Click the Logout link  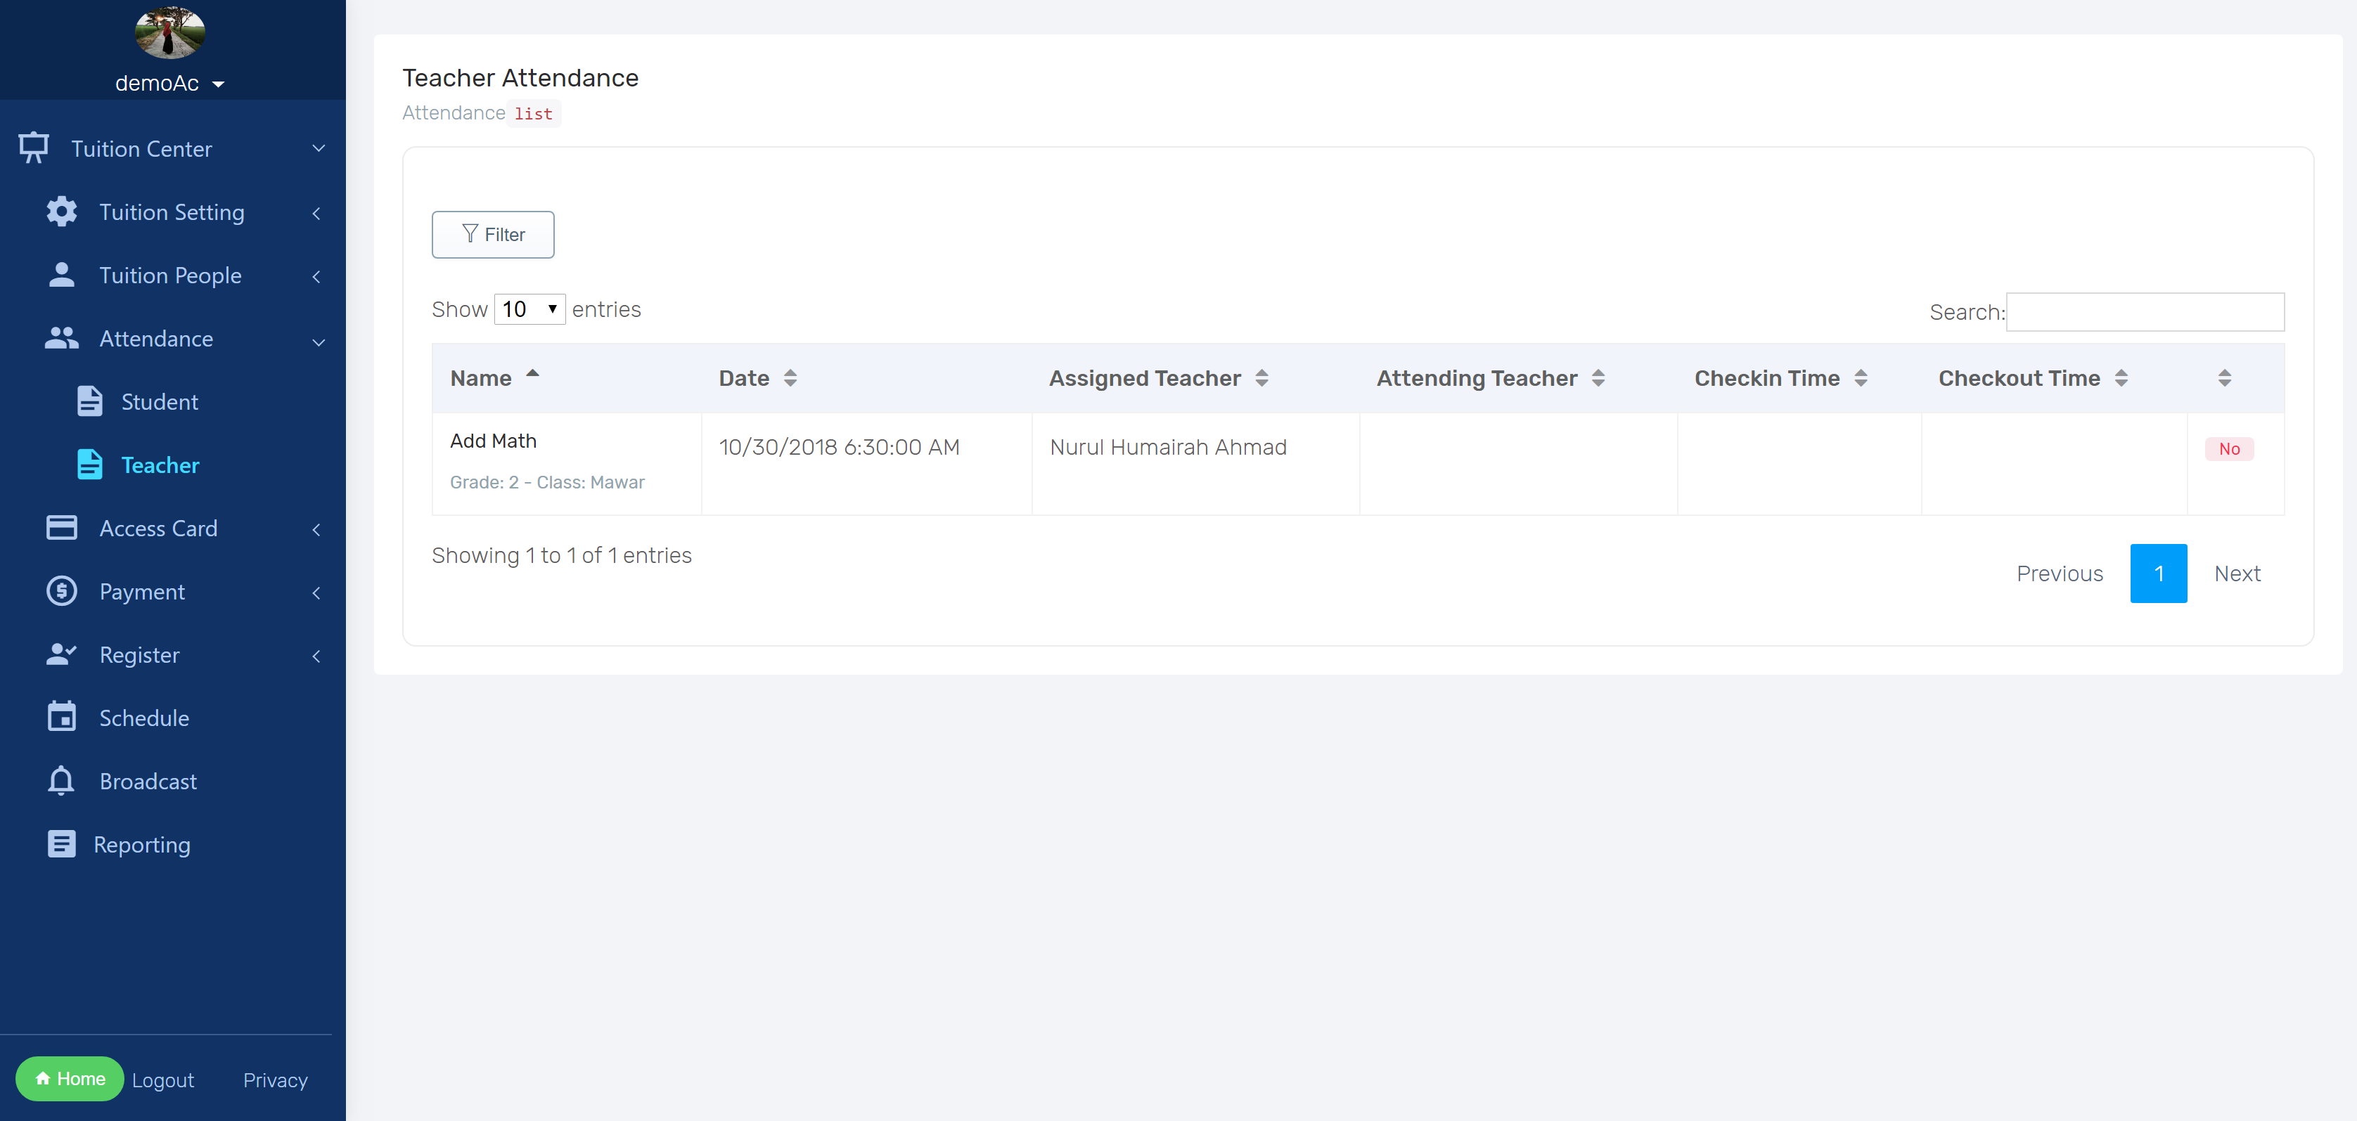[163, 1080]
